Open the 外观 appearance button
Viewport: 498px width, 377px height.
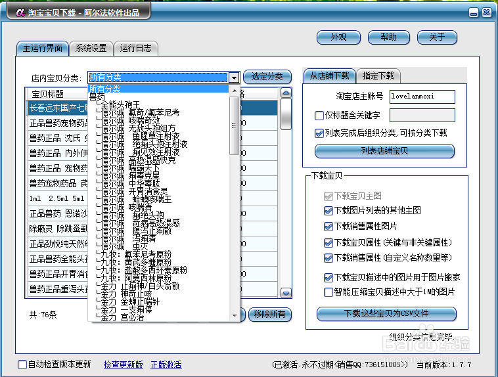point(338,37)
